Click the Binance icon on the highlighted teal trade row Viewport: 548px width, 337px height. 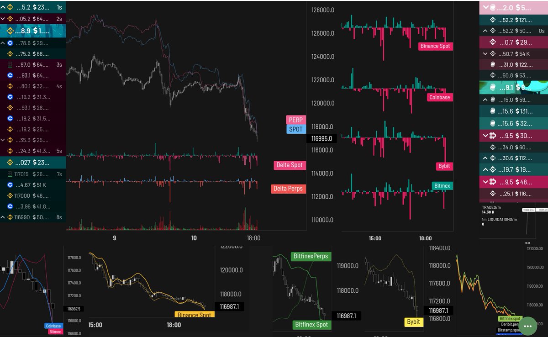tap(10, 30)
